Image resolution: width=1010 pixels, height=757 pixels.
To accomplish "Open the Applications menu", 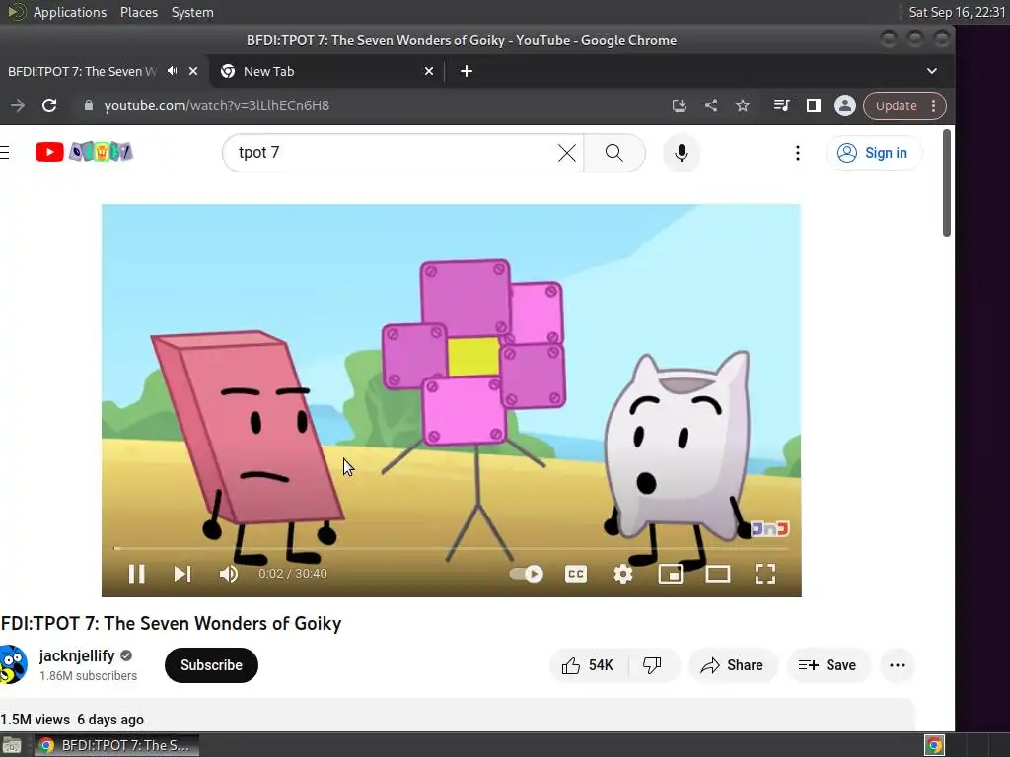I will (70, 12).
